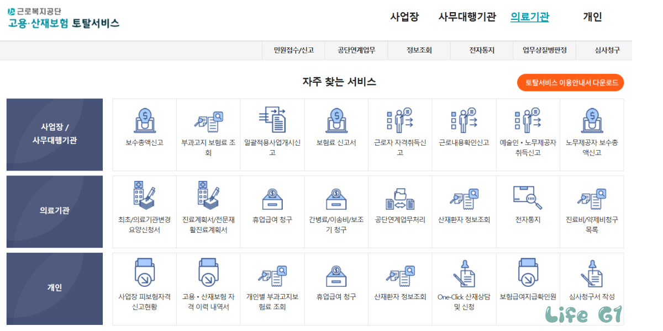Select the 의료기관 top tab
The height and width of the screenshot is (331, 663).
point(530,17)
